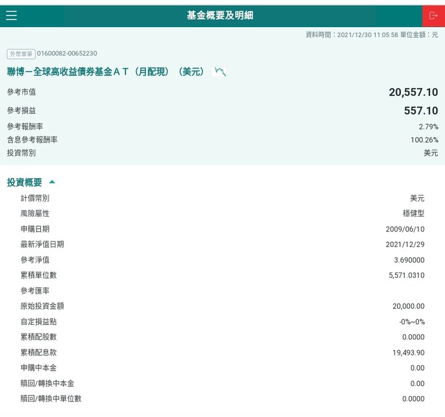
Task: Click the 含息參考報酬率 value 100.26%
Action: 424,140
